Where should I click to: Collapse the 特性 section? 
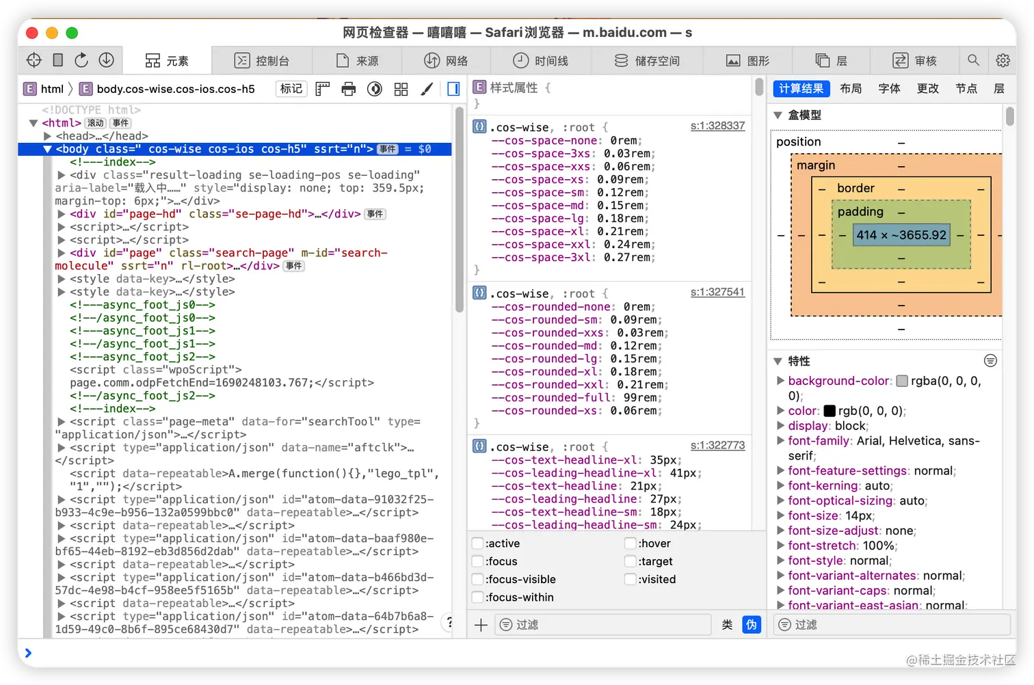click(x=778, y=361)
